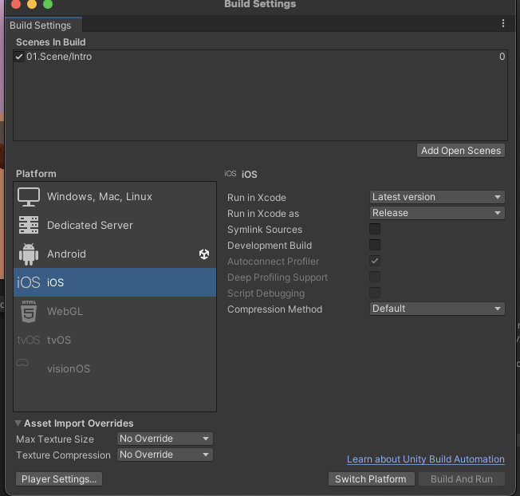Screen dimensions: 520x496
Task: Open the Max Texture Size override dropdown
Action: (165, 439)
